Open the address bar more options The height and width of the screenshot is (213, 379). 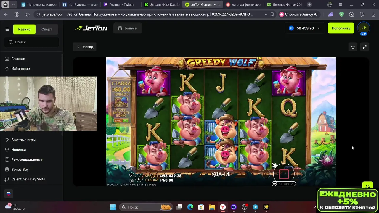pos(265,14)
